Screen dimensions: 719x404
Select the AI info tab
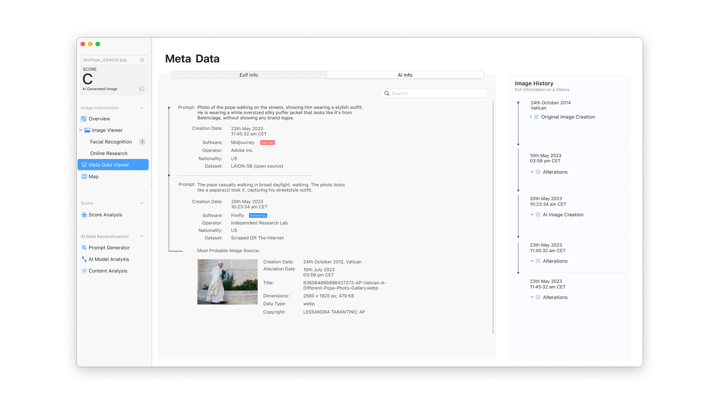pyautogui.click(x=405, y=75)
